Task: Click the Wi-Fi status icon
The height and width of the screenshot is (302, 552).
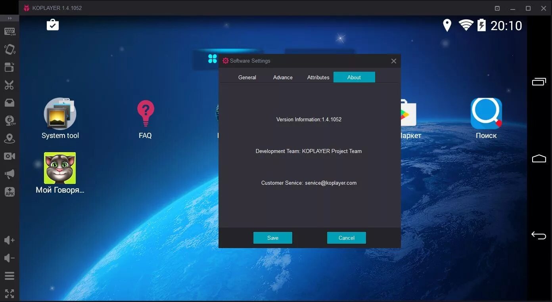Action: tap(466, 25)
